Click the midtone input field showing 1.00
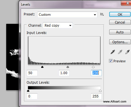Screen dimensions: 131x107 pos(64,73)
